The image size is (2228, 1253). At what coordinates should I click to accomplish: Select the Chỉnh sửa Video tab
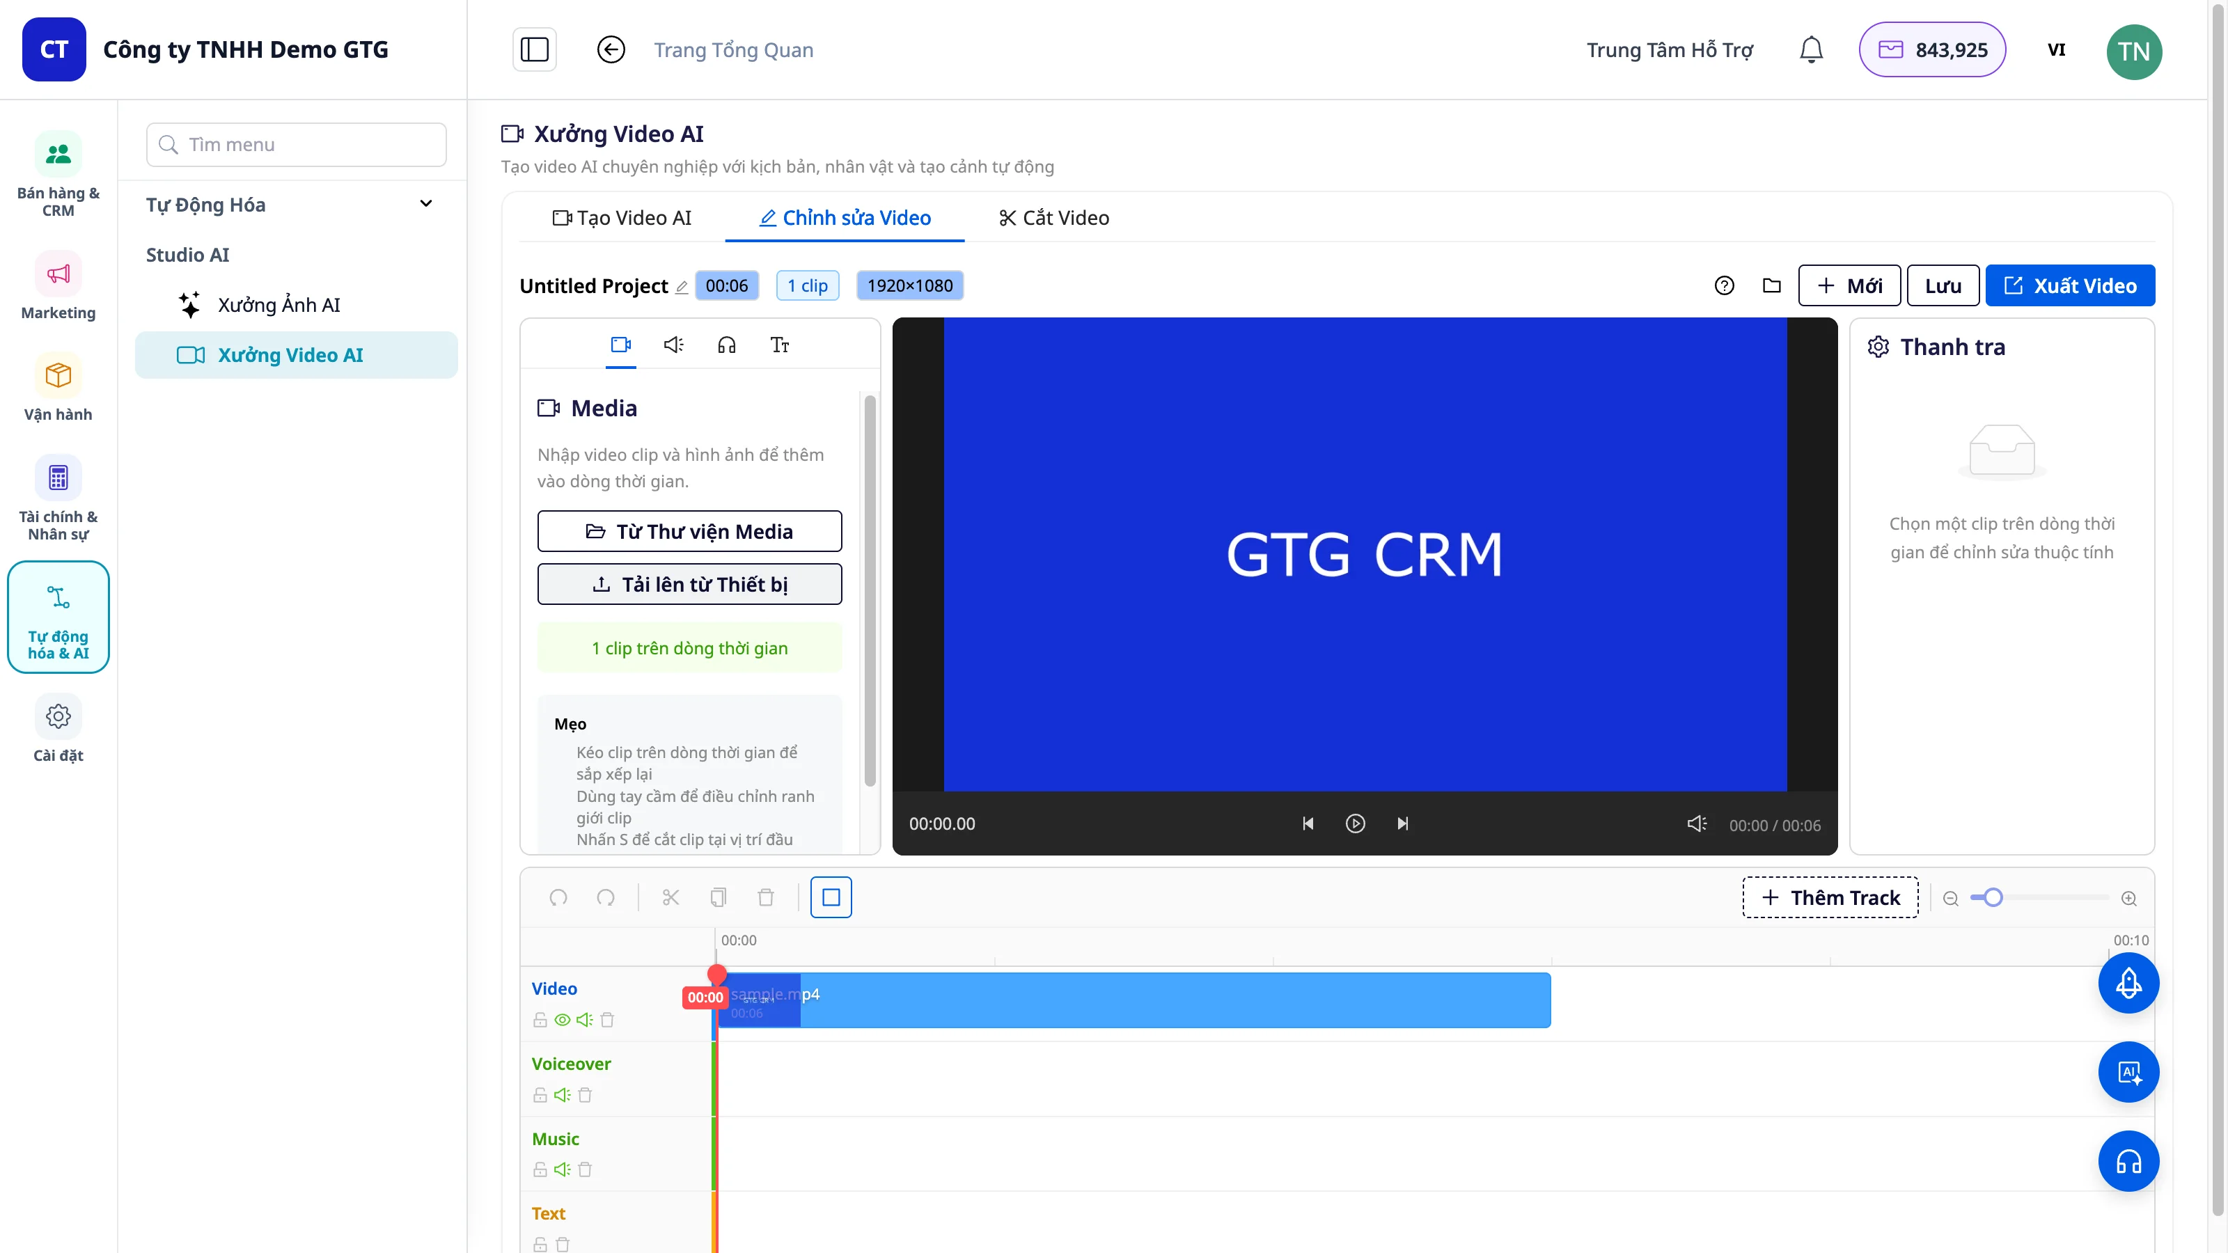(x=845, y=218)
